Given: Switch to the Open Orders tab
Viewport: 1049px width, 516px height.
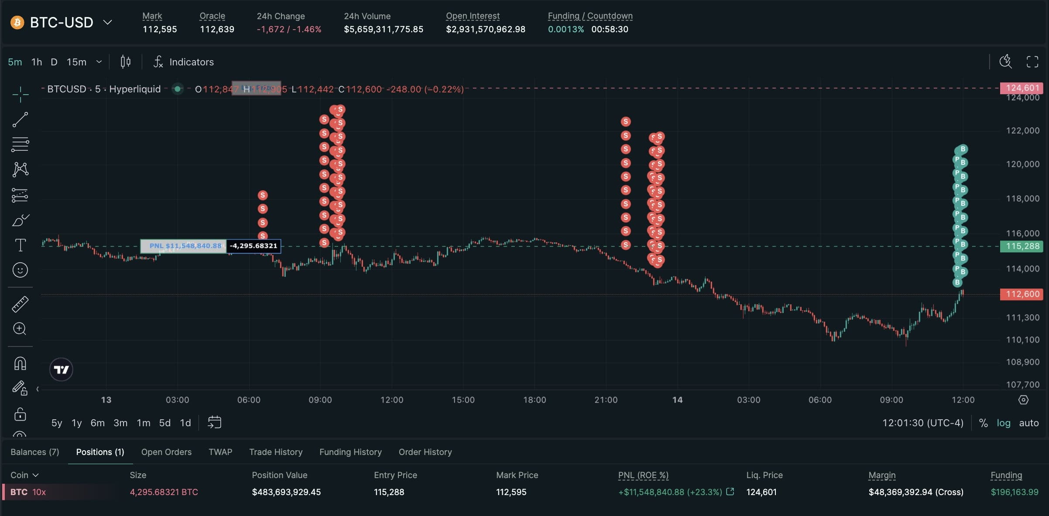Looking at the screenshot, I should [x=166, y=452].
